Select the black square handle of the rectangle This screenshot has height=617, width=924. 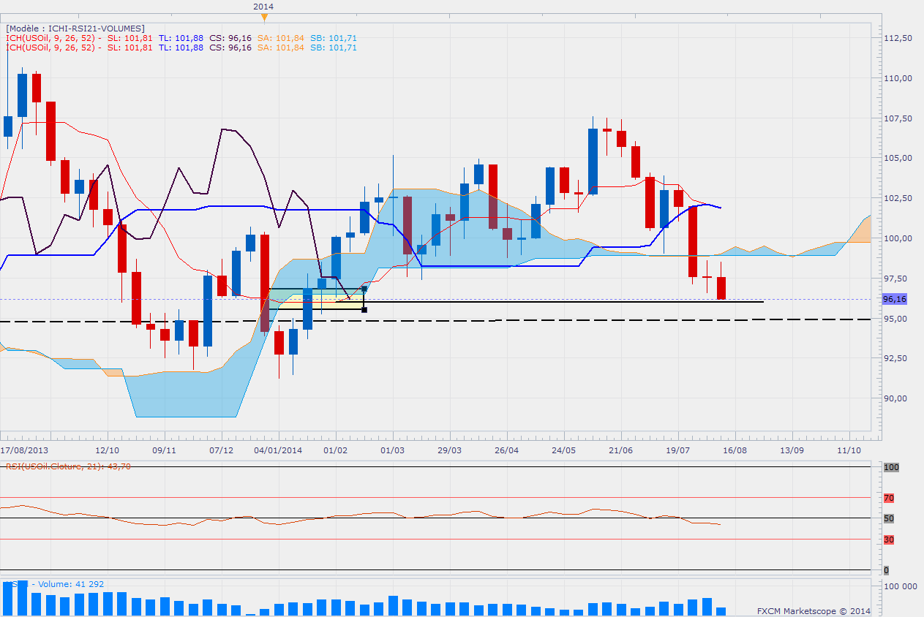point(364,310)
